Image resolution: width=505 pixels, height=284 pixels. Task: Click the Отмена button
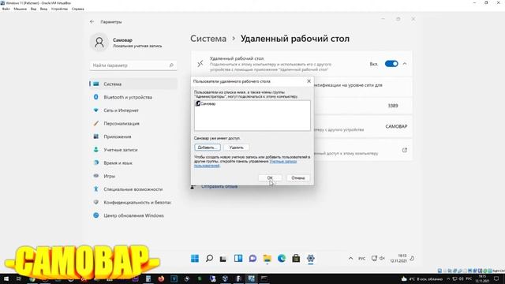[298, 177]
